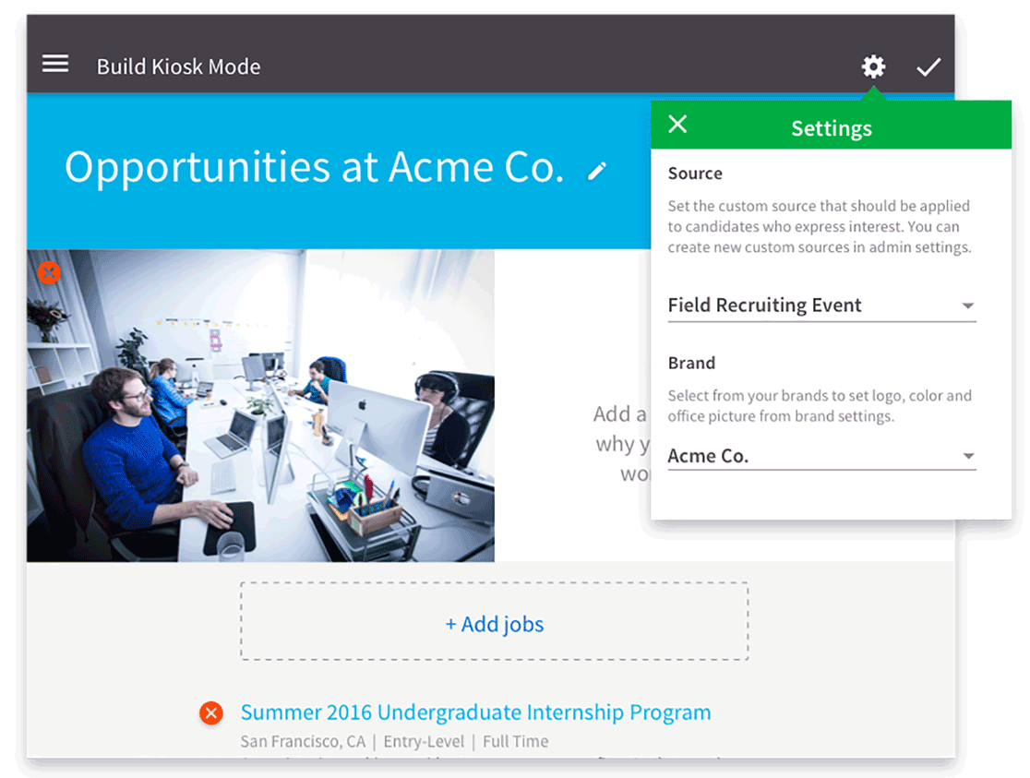Confirm with the checkmark icon
Viewport: 1030px width, 778px height.
point(928,66)
